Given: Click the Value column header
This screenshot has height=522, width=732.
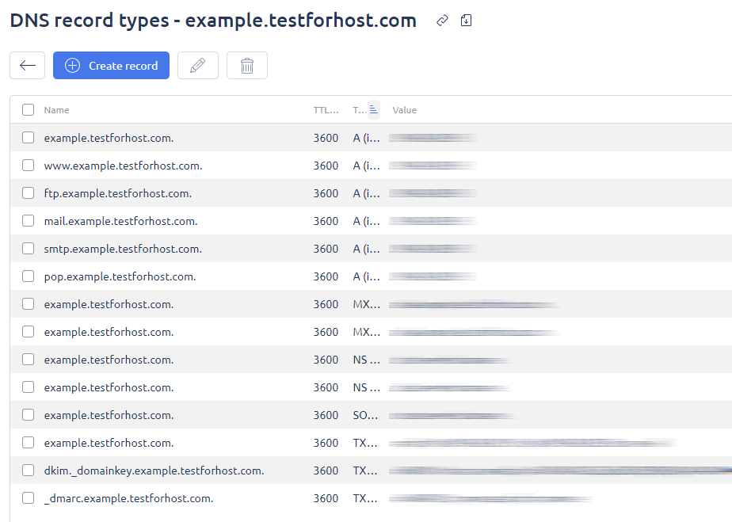Looking at the screenshot, I should [x=404, y=110].
